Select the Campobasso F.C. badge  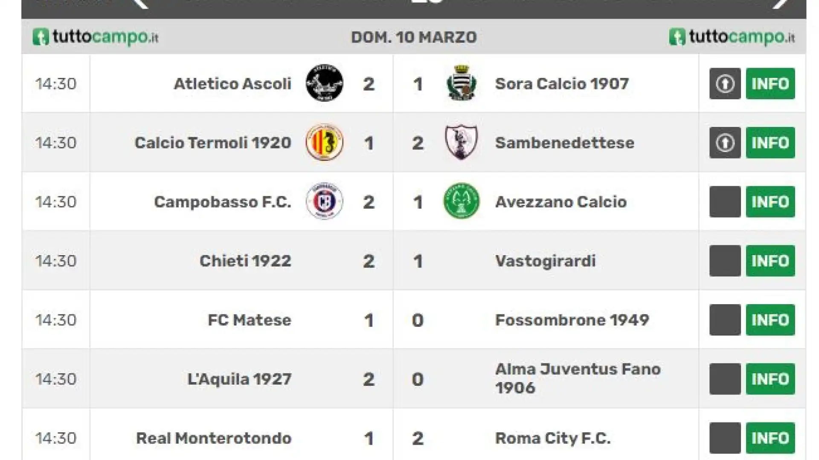[x=325, y=201]
